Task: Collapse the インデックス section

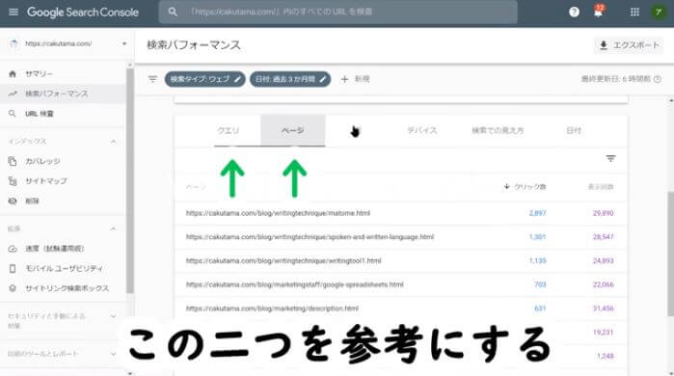Action: (x=113, y=142)
